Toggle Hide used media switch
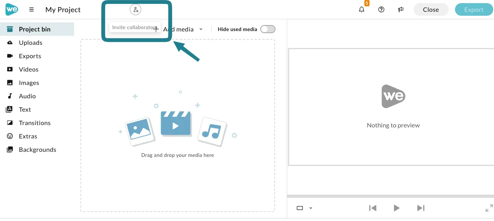The image size is (494, 221). [x=268, y=29]
